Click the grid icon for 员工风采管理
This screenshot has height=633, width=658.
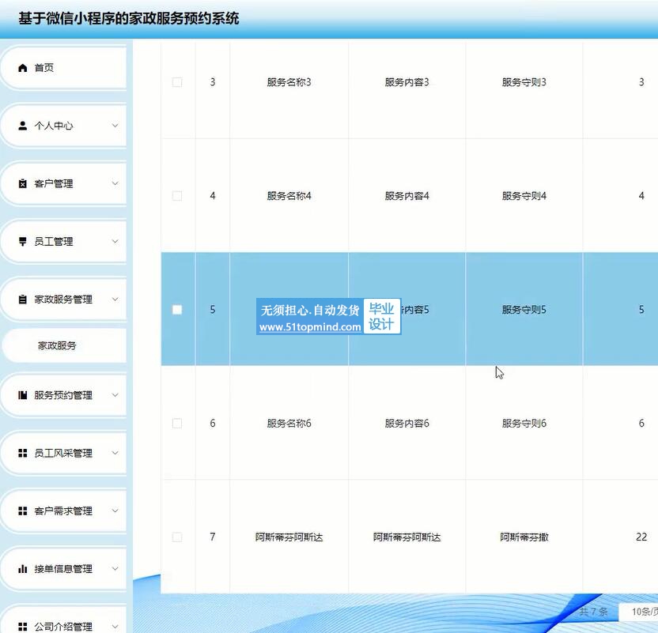23,453
